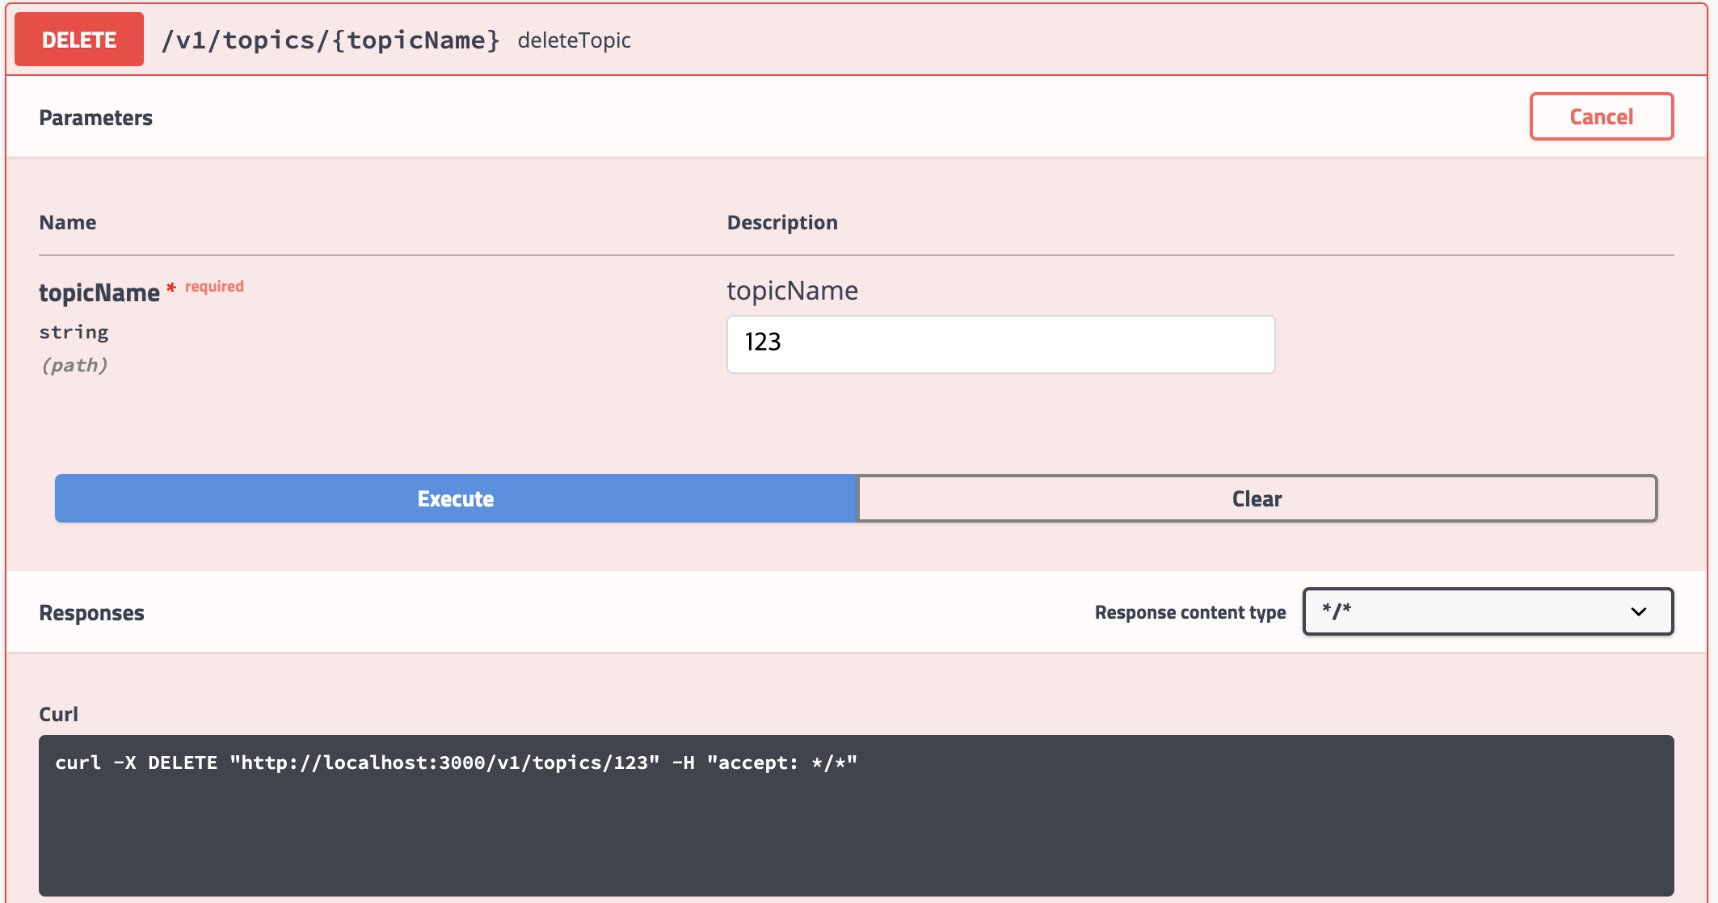1718x903 pixels.
Task: Click the 'Response content type' label
Action: pyautogui.click(x=1190, y=612)
